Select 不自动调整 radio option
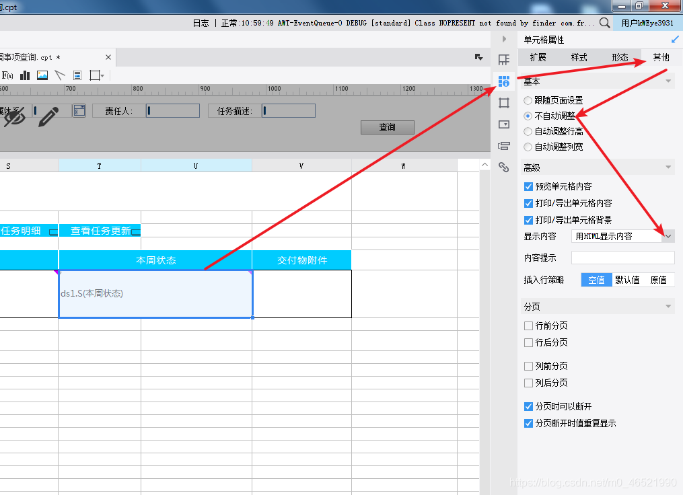Screen dimensions: 683x495 [528, 116]
